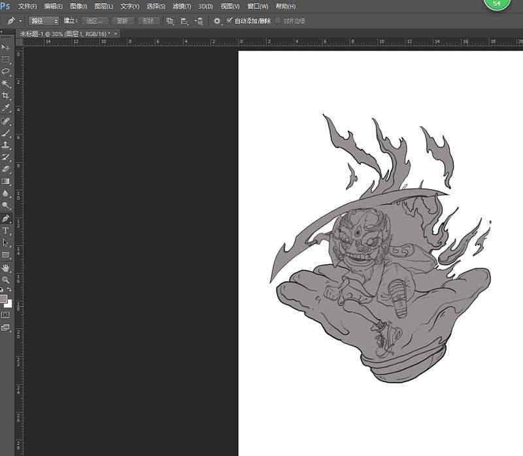Open the 文字(Y) menu

(129, 6)
